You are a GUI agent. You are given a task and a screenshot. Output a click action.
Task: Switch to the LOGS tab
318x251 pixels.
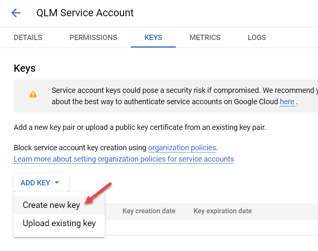click(x=257, y=37)
